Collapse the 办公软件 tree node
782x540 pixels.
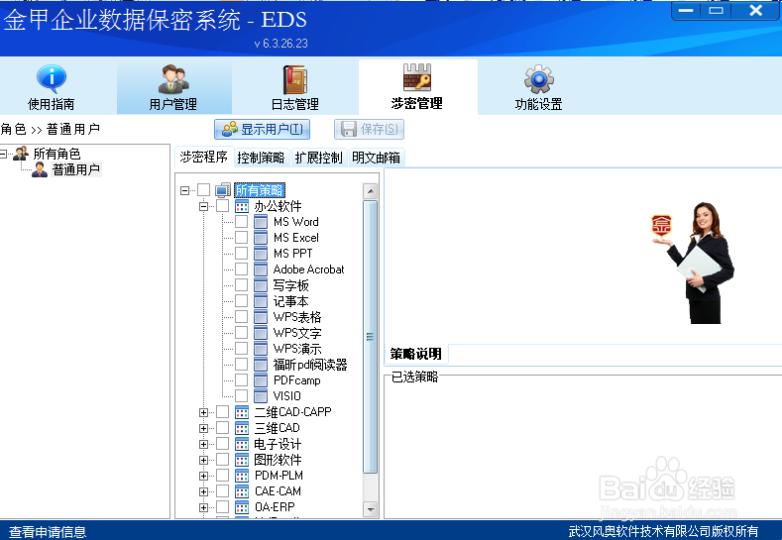[203, 206]
